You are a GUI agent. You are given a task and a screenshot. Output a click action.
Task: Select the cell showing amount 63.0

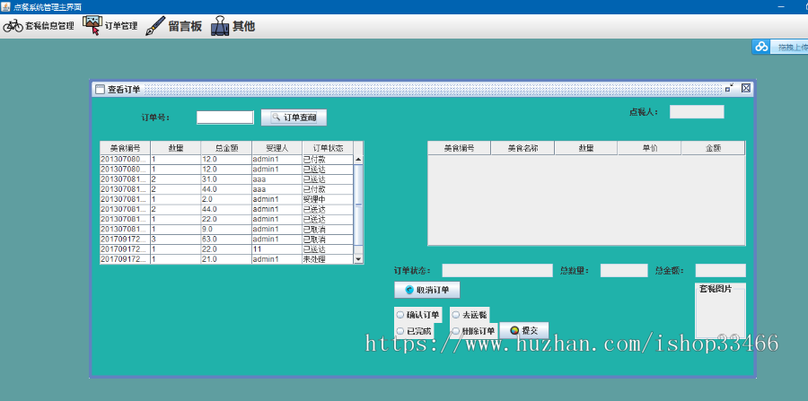pos(226,240)
